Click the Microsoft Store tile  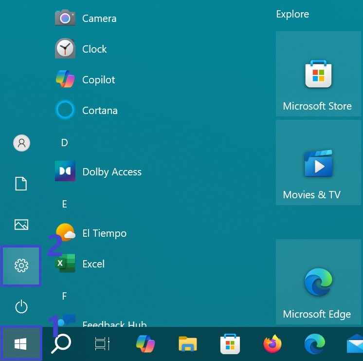pyautogui.click(x=318, y=74)
